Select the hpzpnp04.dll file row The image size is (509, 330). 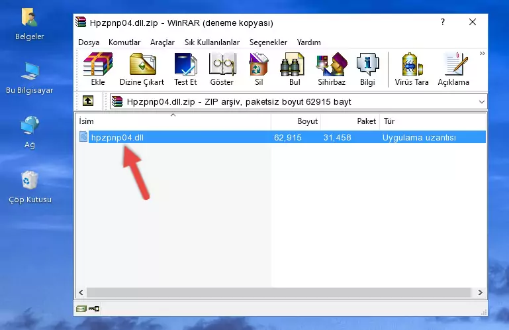281,137
